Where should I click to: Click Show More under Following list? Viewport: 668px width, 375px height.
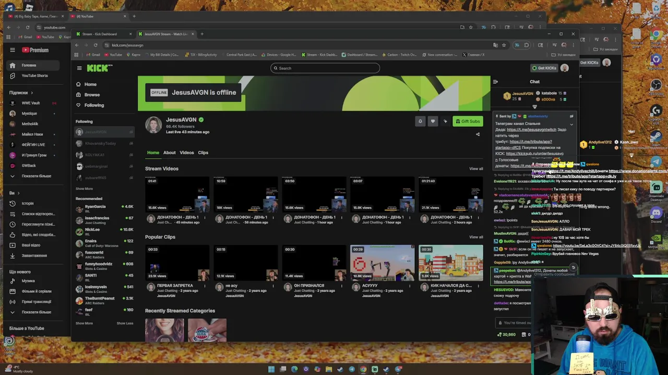tap(84, 189)
